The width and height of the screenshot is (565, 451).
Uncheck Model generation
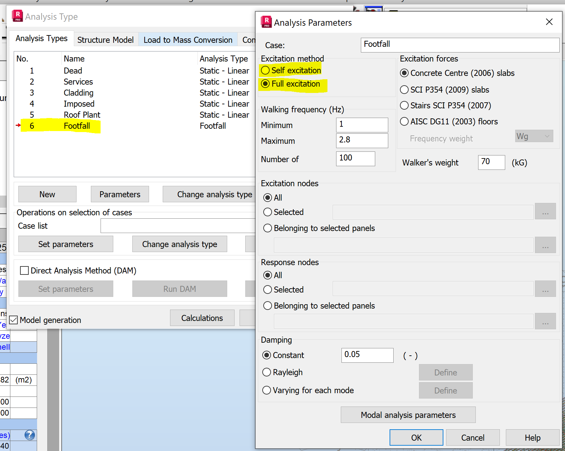(x=13, y=320)
